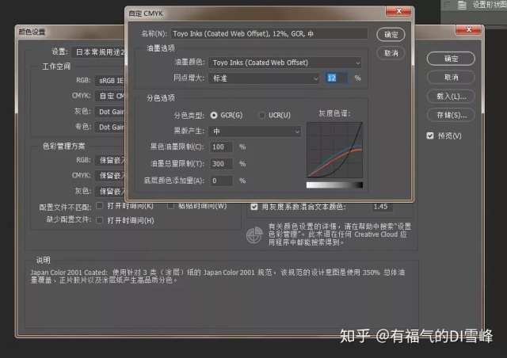Open the 设置 settings preset dropdown
Image resolution: width=507 pixels, height=358 pixels.
click(x=98, y=52)
